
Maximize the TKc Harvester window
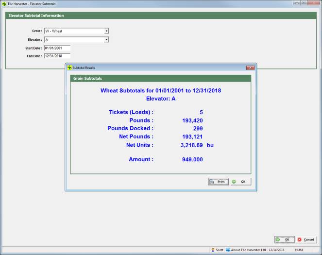tap(304, 3)
